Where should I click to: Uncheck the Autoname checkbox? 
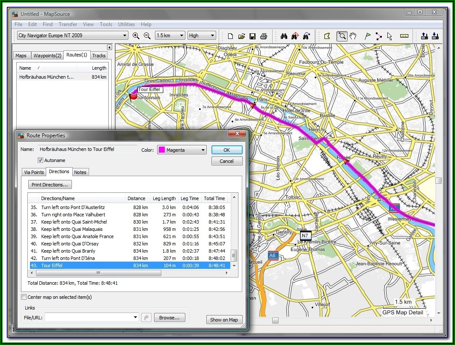[41, 160]
